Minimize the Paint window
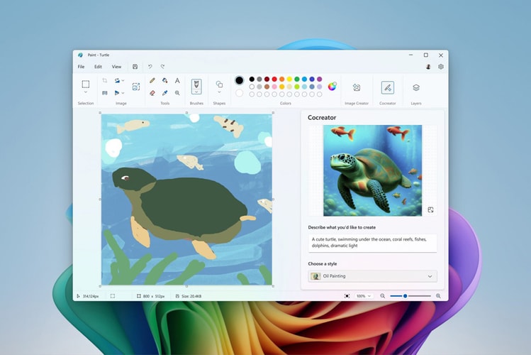Viewport: 531px width, 355px height. pyautogui.click(x=410, y=55)
